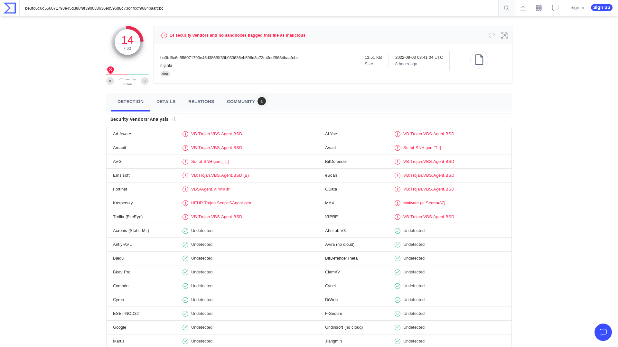The height and width of the screenshot is (347, 618).
Task: Reanalyze the file via the rescan icon
Action: point(492,35)
